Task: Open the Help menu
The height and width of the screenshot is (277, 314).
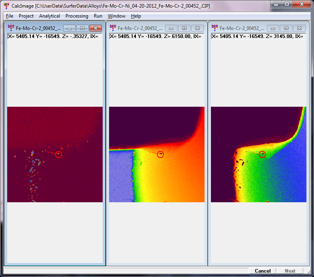Action: click(136, 16)
